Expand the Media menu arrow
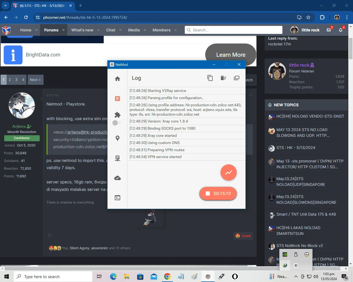353x282 pixels. tap(145, 30)
